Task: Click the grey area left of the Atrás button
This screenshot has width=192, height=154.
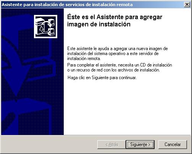Action: tap(49, 144)
